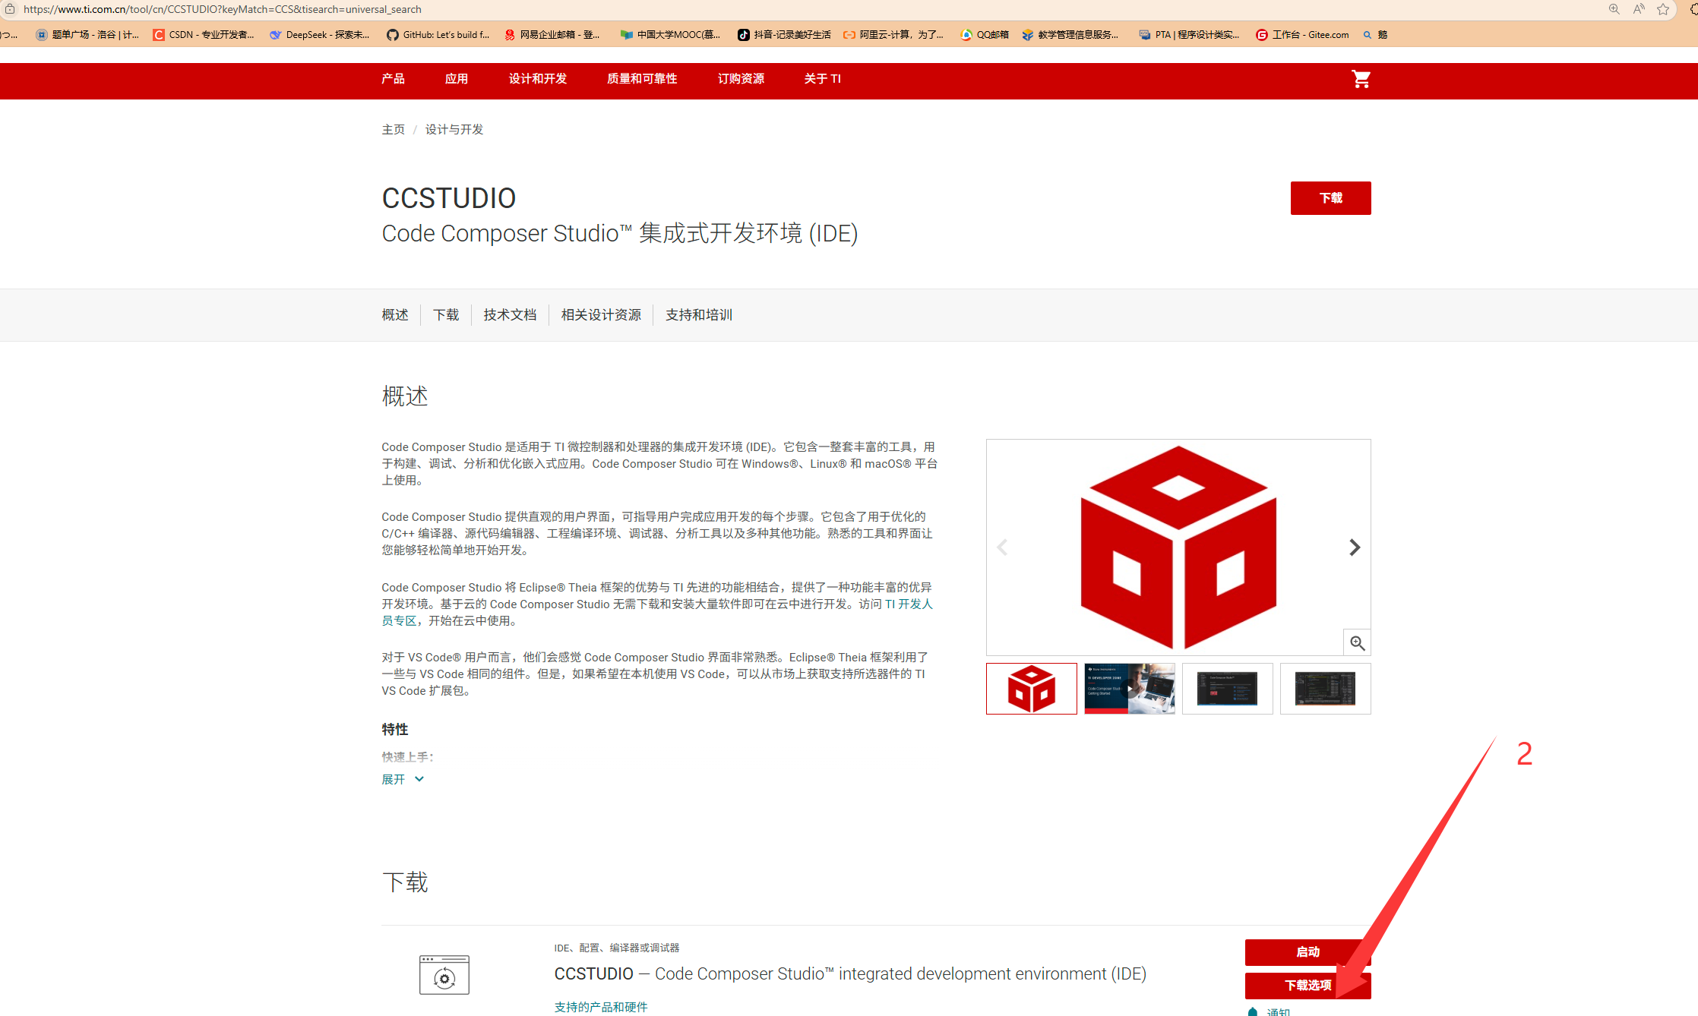Switch to 技术文档 section tab
Image resolution: width=1698 pixels, height=1016 pixels.
(510, 315)
